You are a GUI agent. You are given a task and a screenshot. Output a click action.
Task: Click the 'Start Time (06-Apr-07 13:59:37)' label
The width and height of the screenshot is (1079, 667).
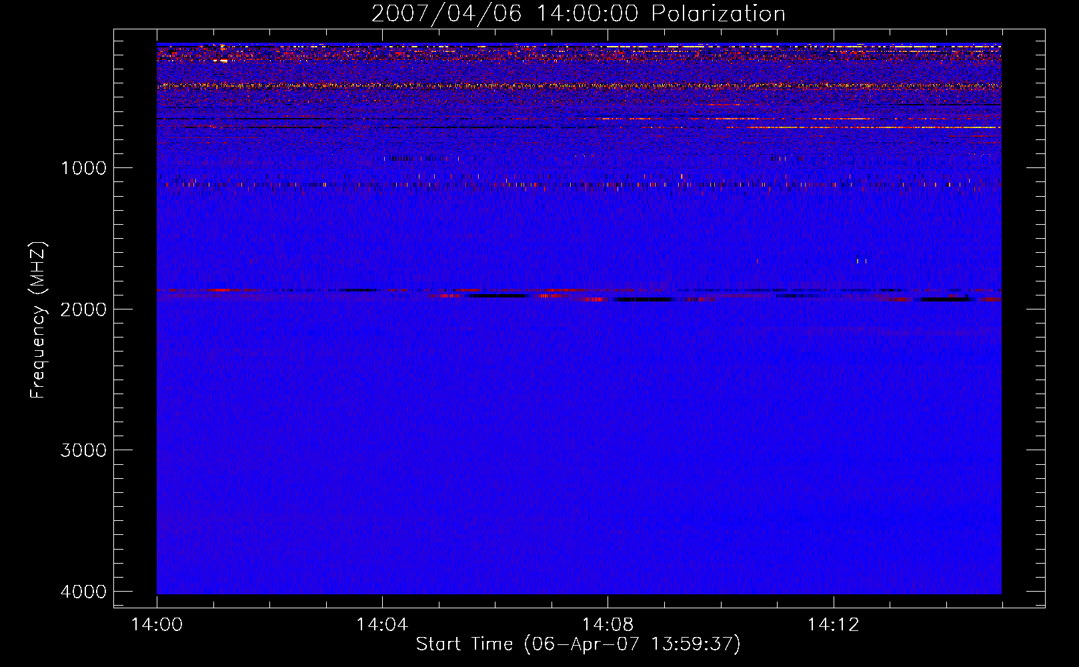pyautogui.click(x=578, y=644)
